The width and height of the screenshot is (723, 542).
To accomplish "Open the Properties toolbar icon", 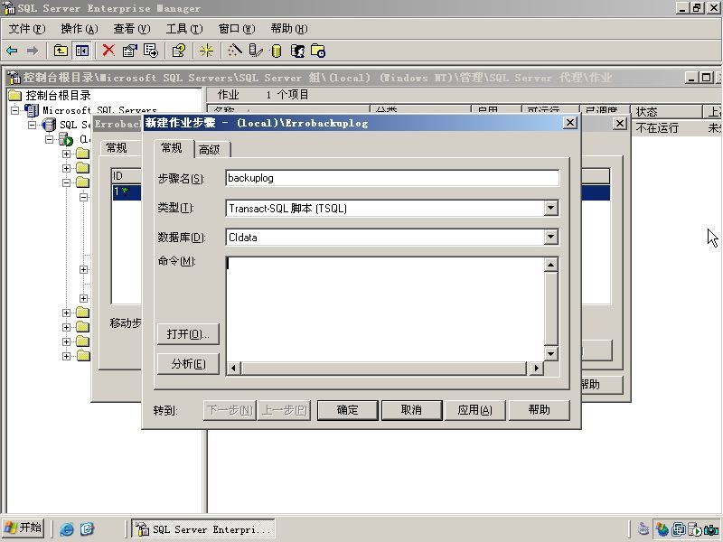I will point(129,51).
